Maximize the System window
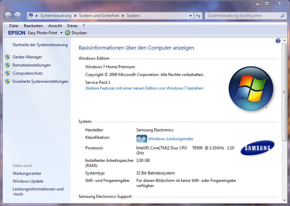 point(267,3)
